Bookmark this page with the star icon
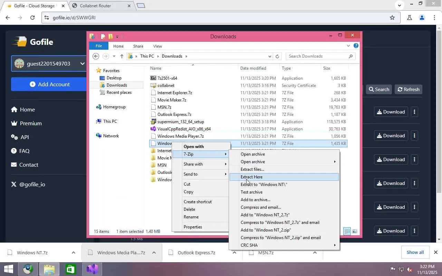The height and width of the screenshot is (276, 442). [x=392, y=18]
